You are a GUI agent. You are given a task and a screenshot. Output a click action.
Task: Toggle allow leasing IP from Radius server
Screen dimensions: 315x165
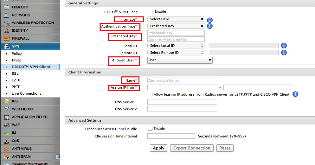tap(150, 94)
